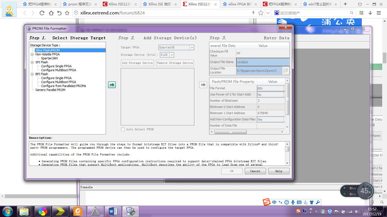Click the Add Storage Device button
Image resolution: width=387 pixels, height=217 pixels.
coord(137,63)
